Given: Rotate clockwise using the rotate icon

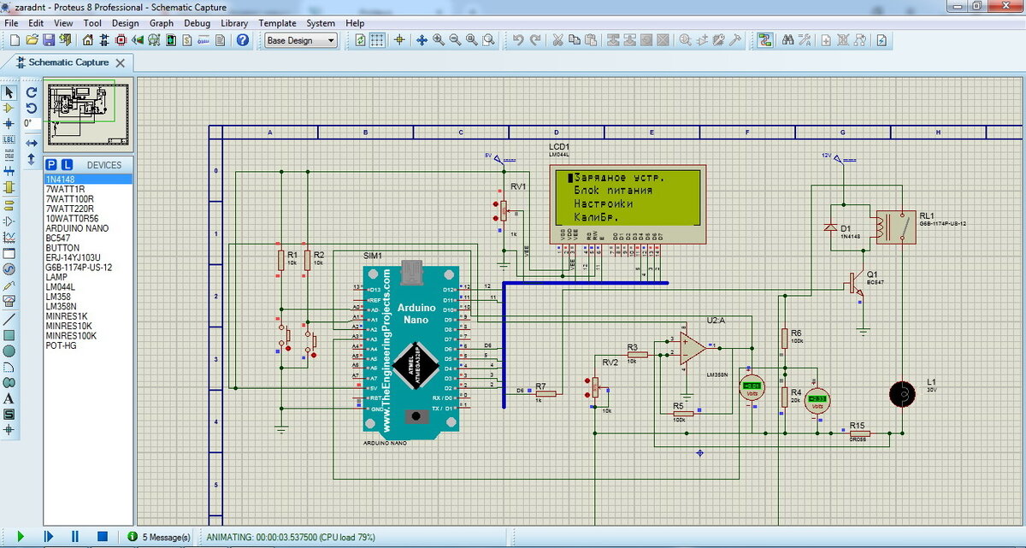Looking at the screenshot, I should pos(32,92).
